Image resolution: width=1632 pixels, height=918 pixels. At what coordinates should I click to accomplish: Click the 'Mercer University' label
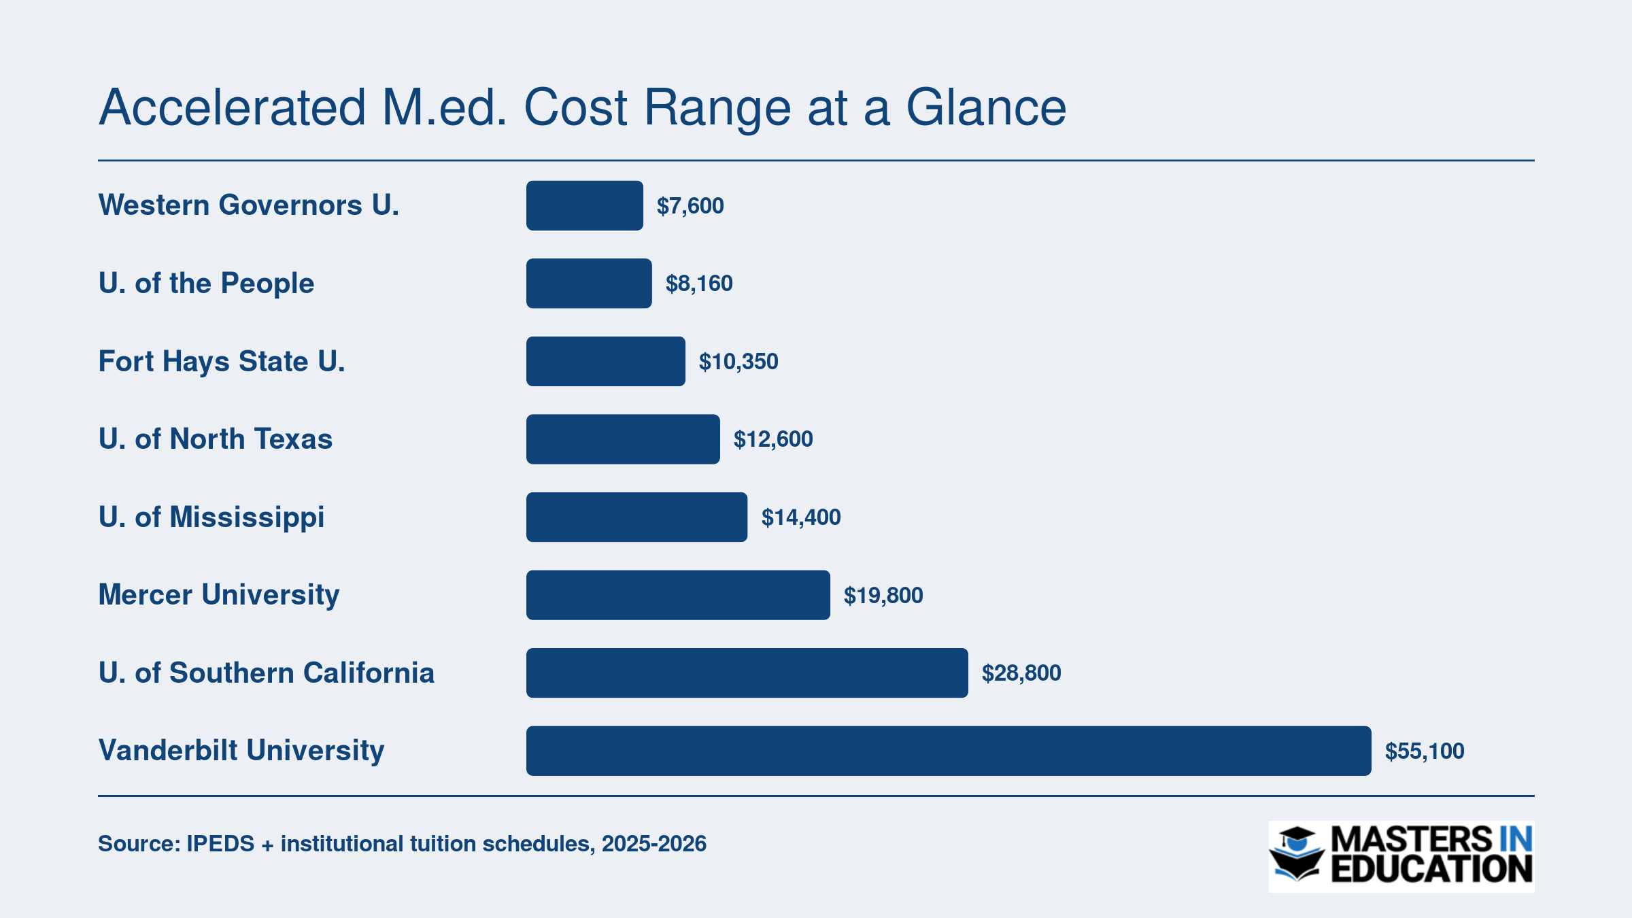pos(219,595)
